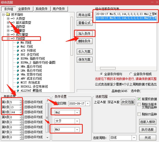The width and height of the screenshot is (159, 142).
Task: Click the EXPMA 指数平均线 indicator icon
Action: 18,58
